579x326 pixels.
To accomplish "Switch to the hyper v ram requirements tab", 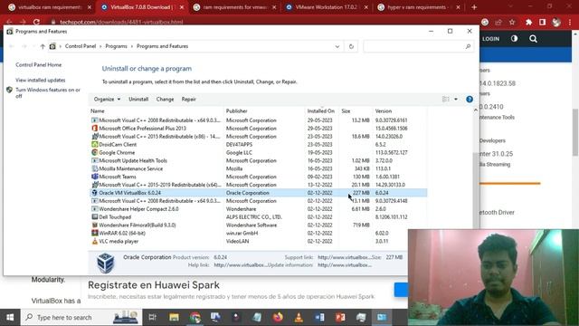I will [419, 7].
